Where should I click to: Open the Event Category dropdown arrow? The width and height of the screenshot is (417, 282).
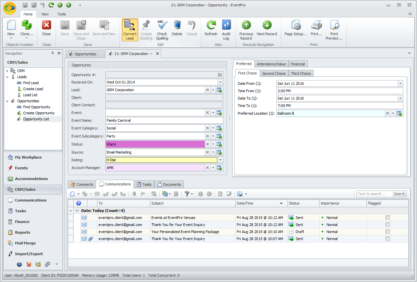click(213, 128)
